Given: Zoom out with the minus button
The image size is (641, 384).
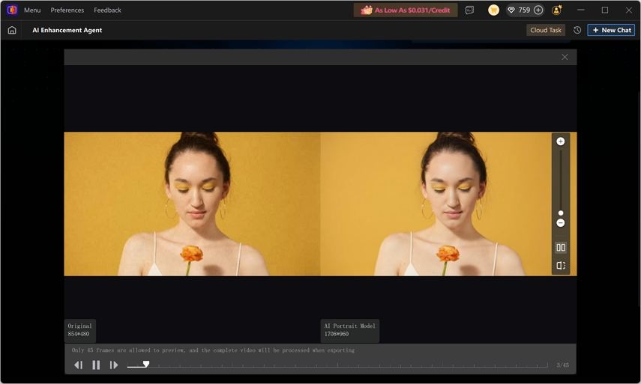Looking at the screenshot, I should [561, 223].
